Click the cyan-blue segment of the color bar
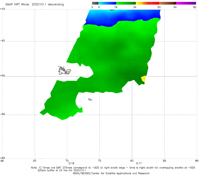Screen dimensions: 199x175 click(107, 3)
